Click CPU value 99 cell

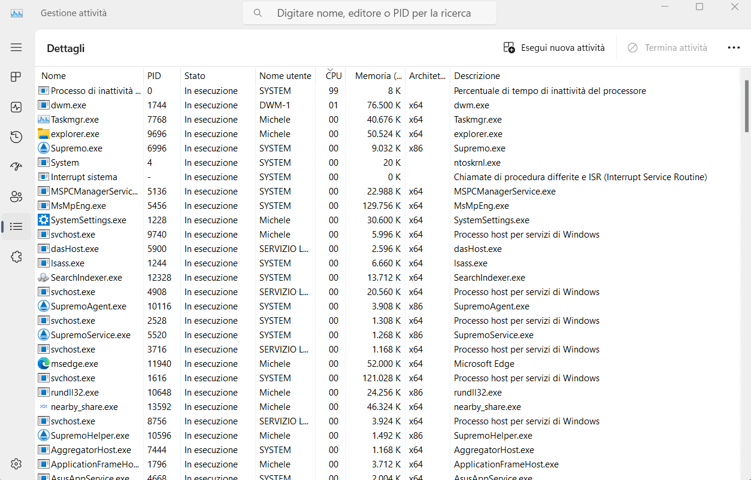[x=334, y=90]
